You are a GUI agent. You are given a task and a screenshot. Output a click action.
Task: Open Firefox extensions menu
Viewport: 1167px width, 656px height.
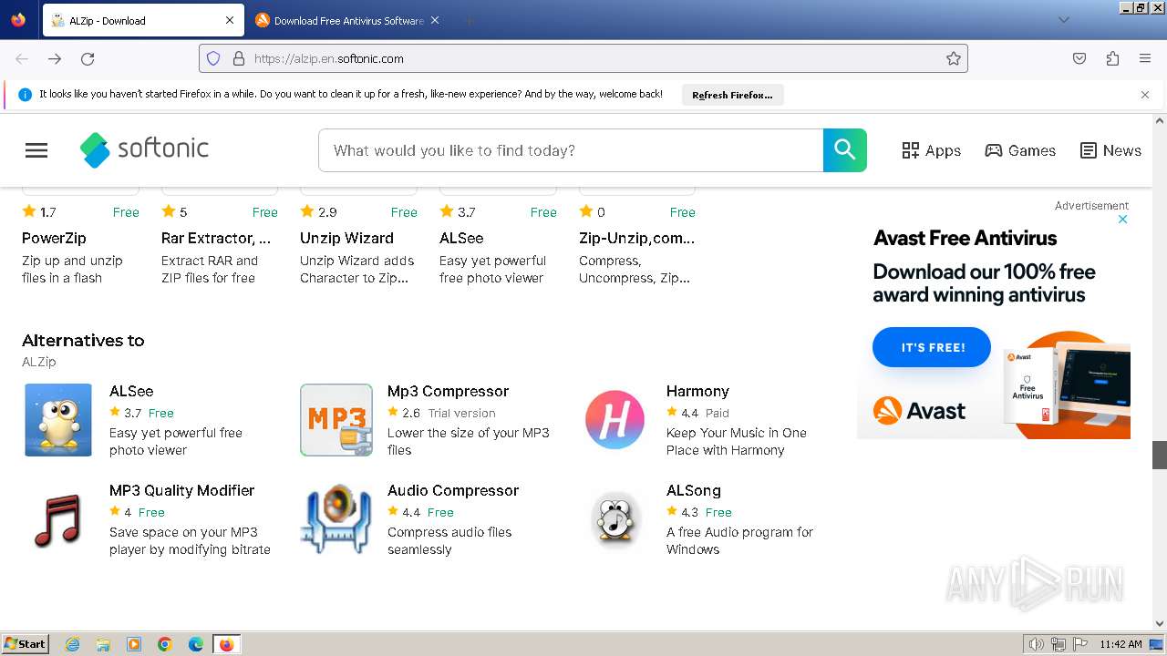point(1112,58)
